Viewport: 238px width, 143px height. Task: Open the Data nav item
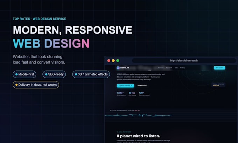click(x=176, y=68)
